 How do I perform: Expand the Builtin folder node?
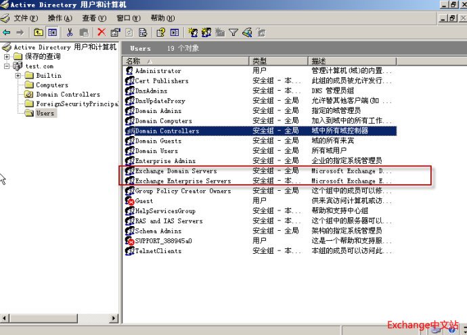click(18, 76)
